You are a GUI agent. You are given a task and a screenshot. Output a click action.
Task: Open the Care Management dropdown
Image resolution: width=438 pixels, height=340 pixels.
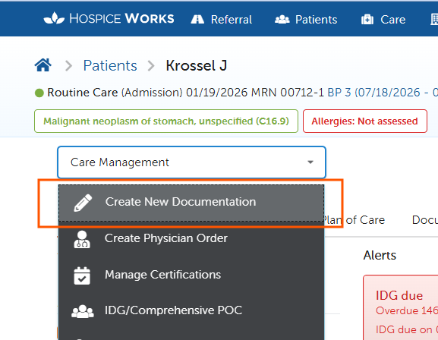191,162
